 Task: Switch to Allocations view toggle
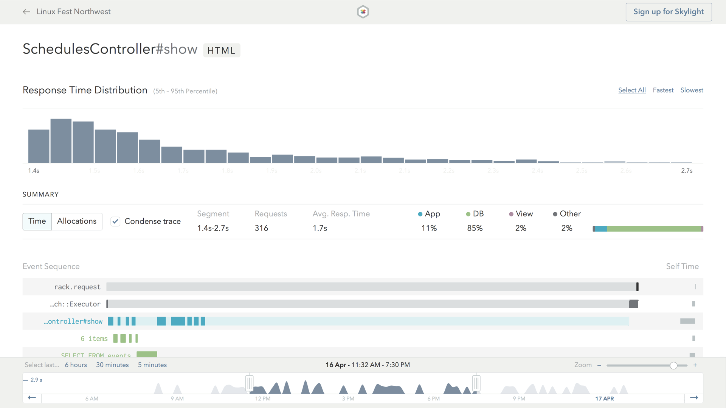[x=76, y=221]
